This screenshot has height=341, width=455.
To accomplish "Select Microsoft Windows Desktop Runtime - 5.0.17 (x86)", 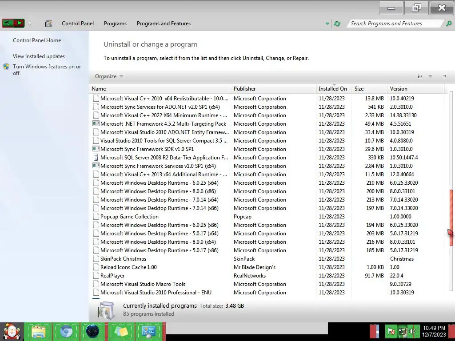I will click(267, 250).
